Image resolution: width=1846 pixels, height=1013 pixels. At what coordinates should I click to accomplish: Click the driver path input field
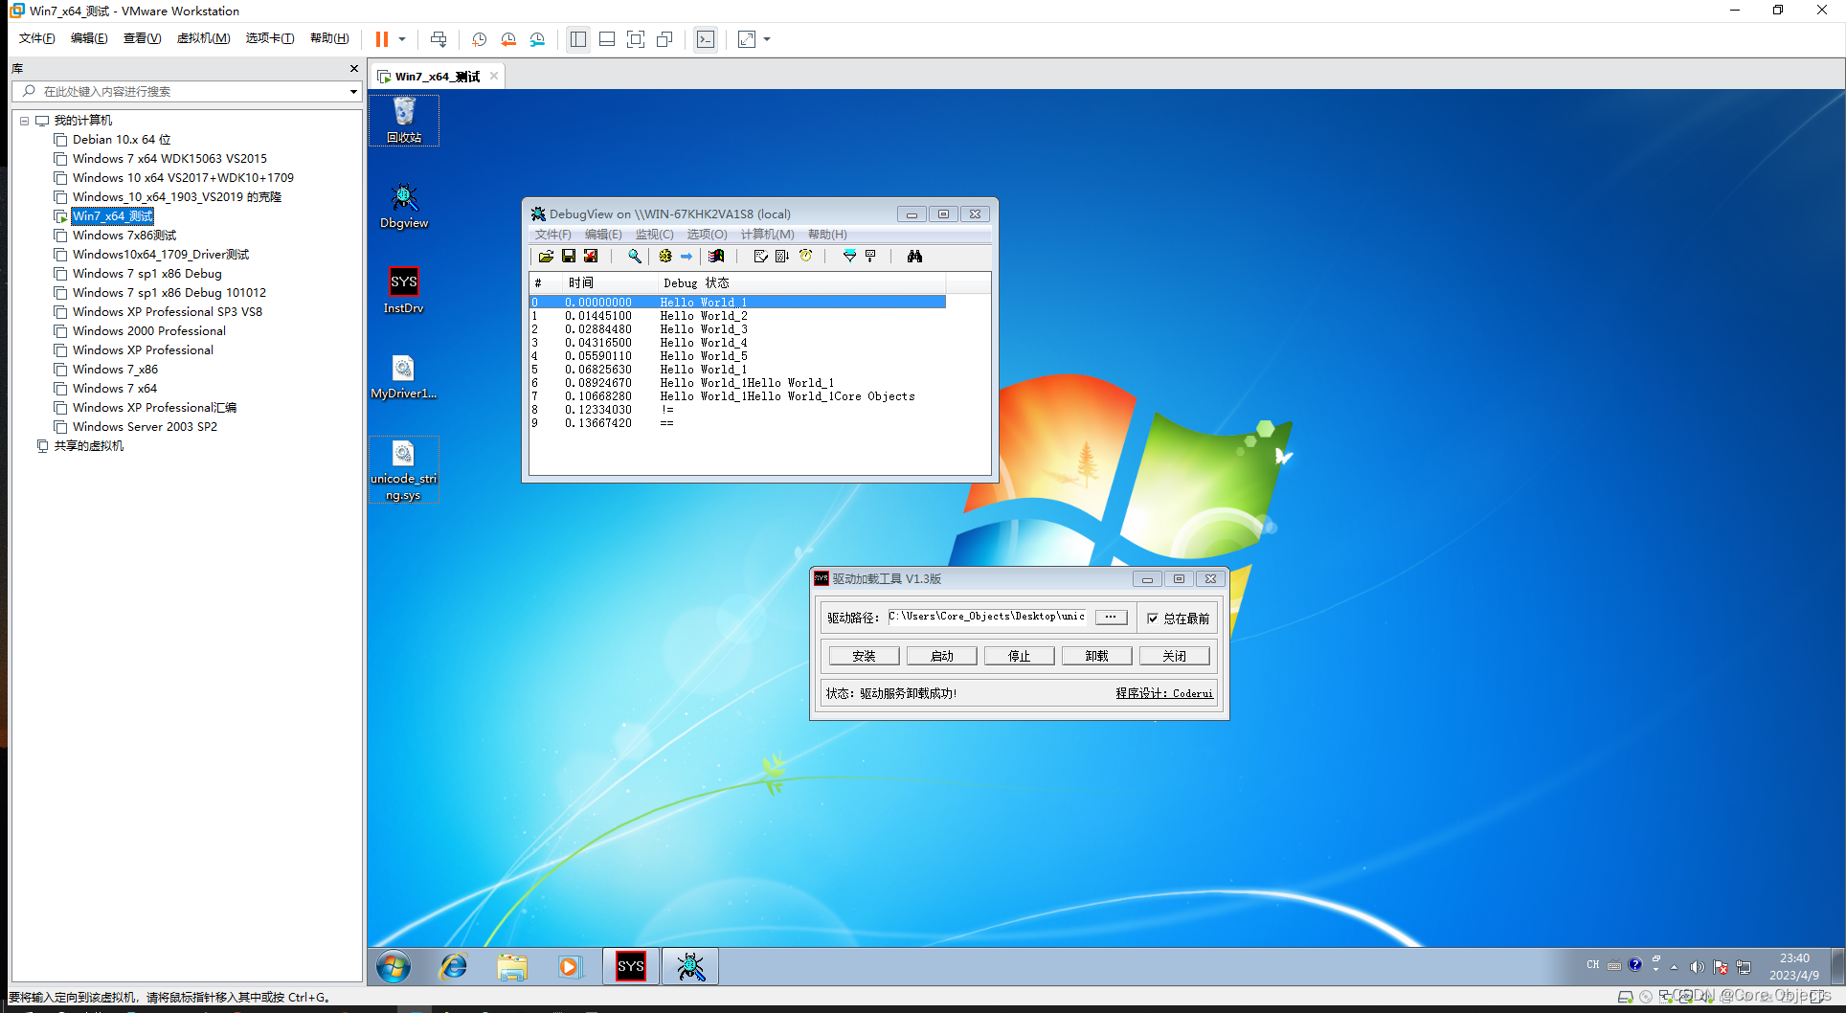pos(986,617)
